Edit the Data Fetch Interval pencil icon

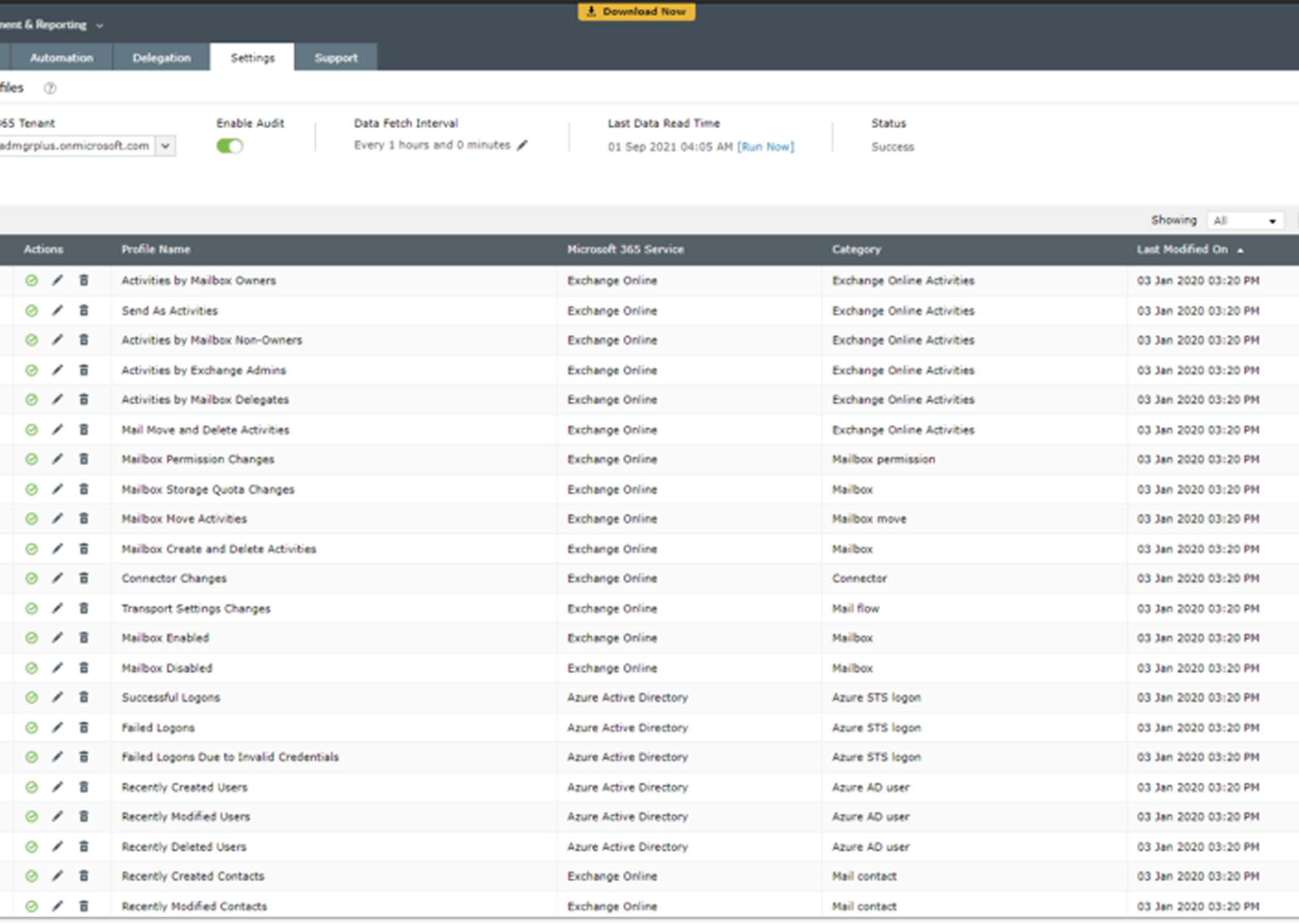tap(522, 145)
